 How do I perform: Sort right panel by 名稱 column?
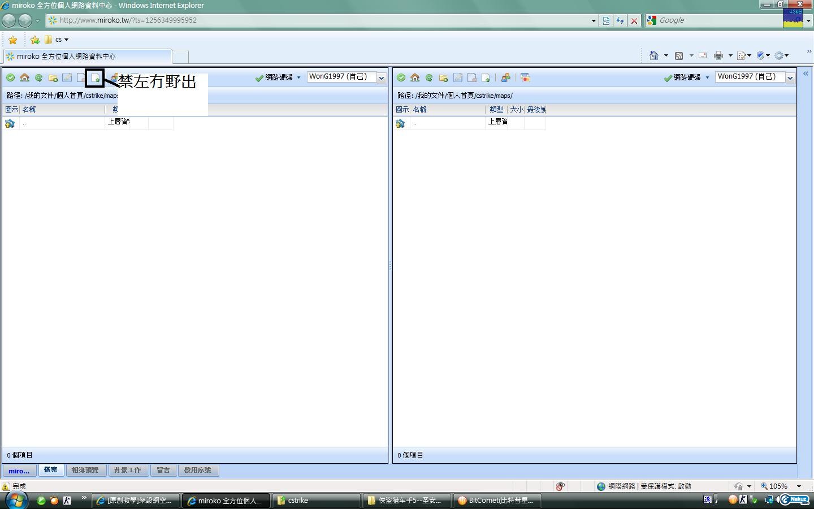click(448, 110)
